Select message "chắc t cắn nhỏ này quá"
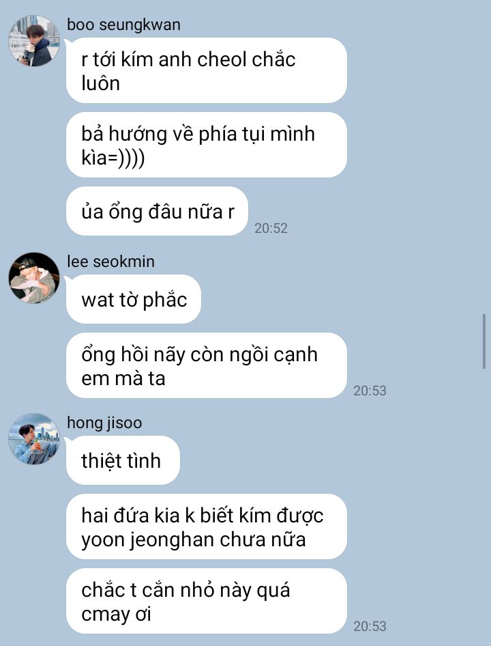This screenshot has width=491, height=646. point(207,601)
